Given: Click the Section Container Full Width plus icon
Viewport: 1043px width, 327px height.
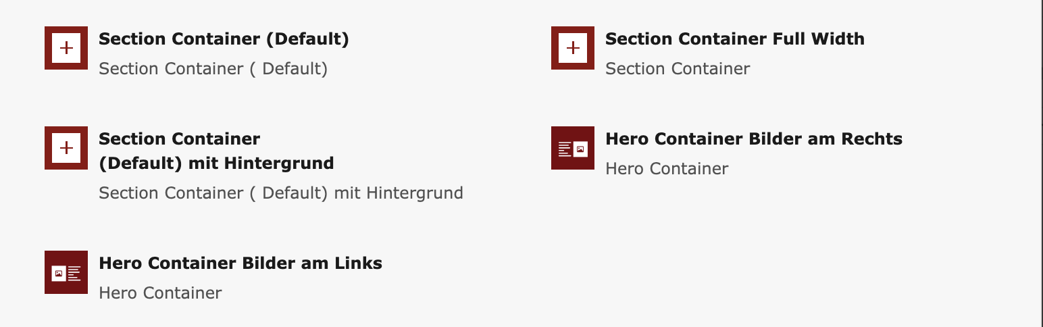Looking at the screenshot, I should pyautogui.click(x=573, y=48).
